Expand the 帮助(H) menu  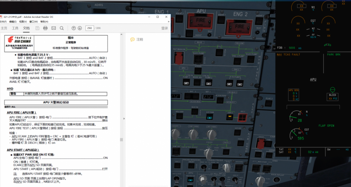(x=44, y=22)
